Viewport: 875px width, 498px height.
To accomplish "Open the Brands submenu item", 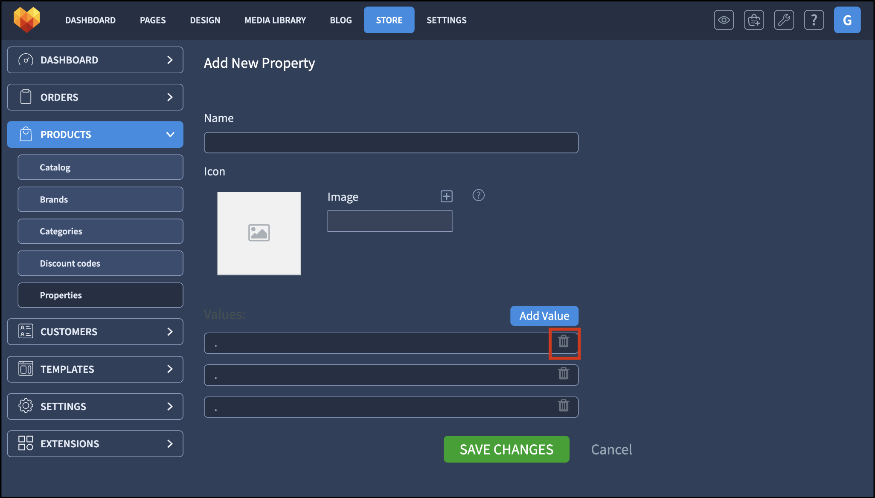I will tap(100, 199).
